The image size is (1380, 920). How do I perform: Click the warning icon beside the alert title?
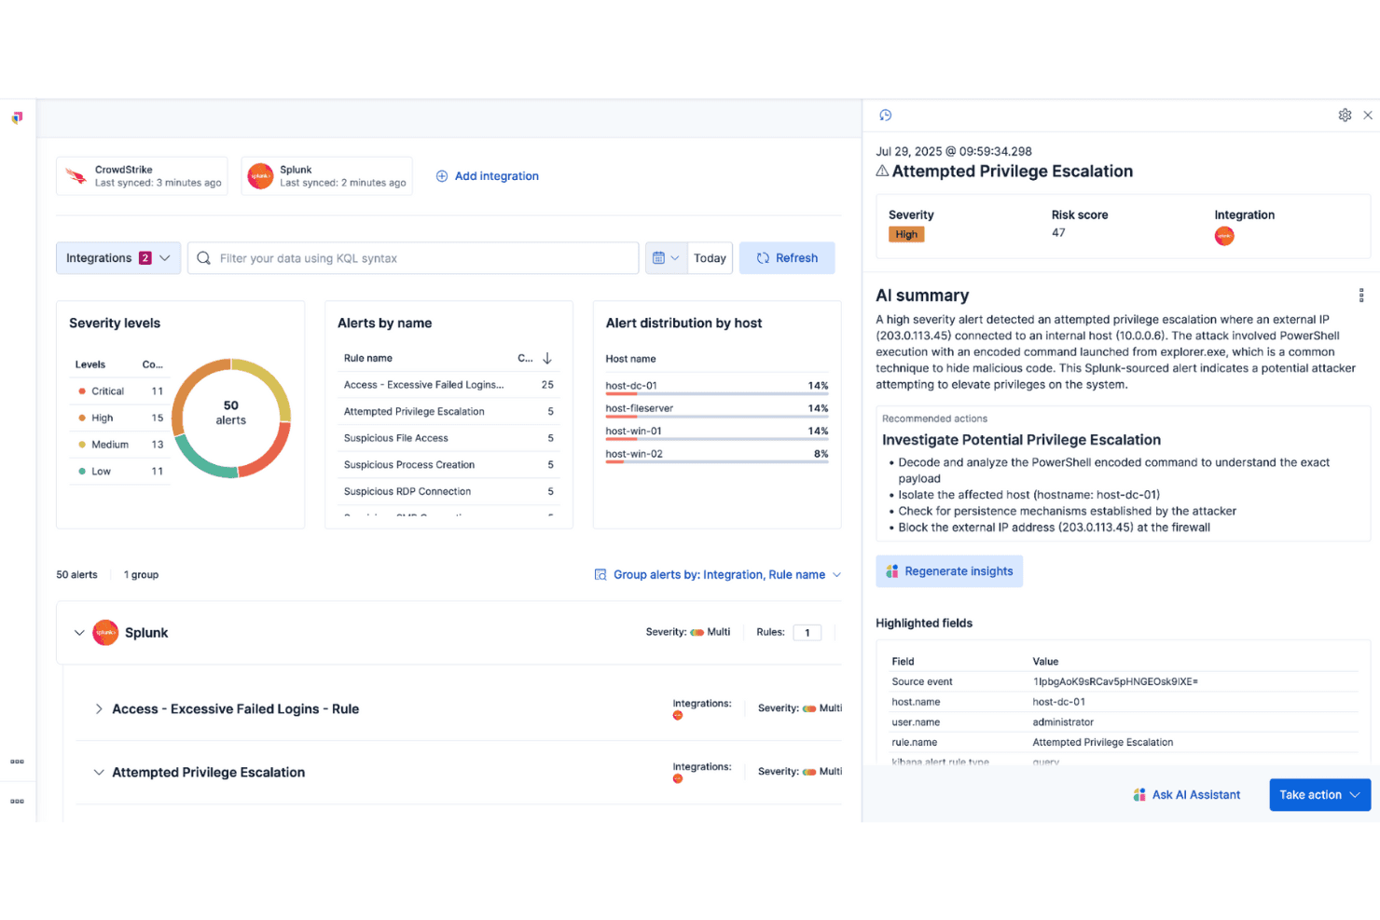(882, 172)
